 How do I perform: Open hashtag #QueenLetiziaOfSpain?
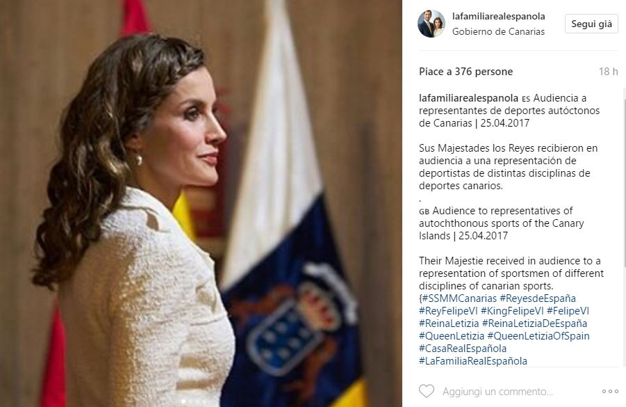click(x=538, y=336)
